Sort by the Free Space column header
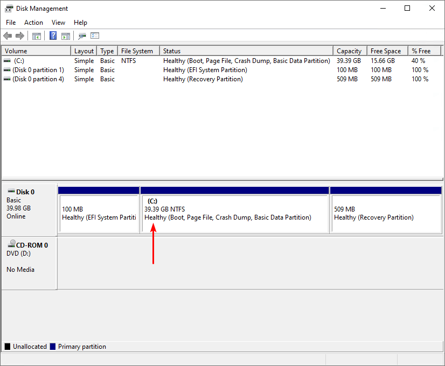 pos(388,51)
